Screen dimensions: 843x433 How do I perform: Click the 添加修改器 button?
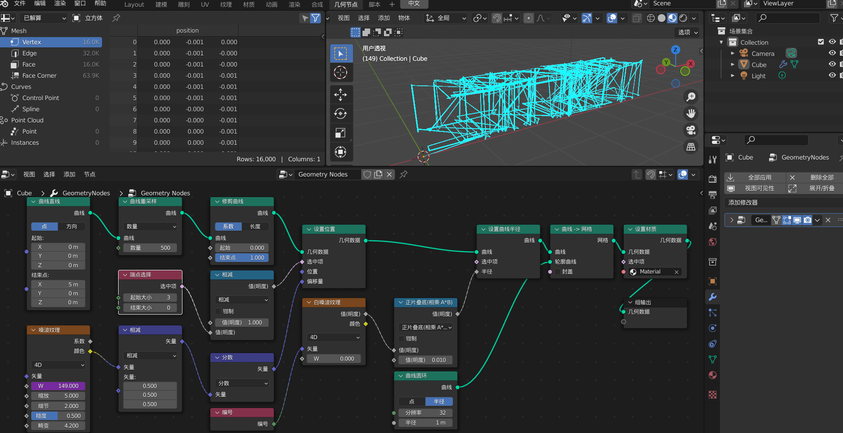click(x=783, y=202)
